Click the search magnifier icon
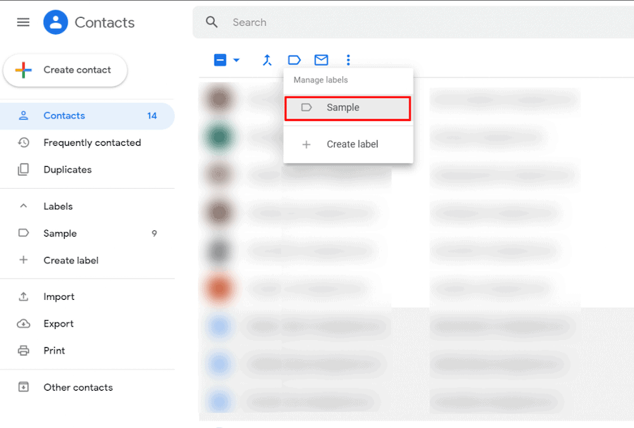The image size is (634, 428). coord(211,22)
